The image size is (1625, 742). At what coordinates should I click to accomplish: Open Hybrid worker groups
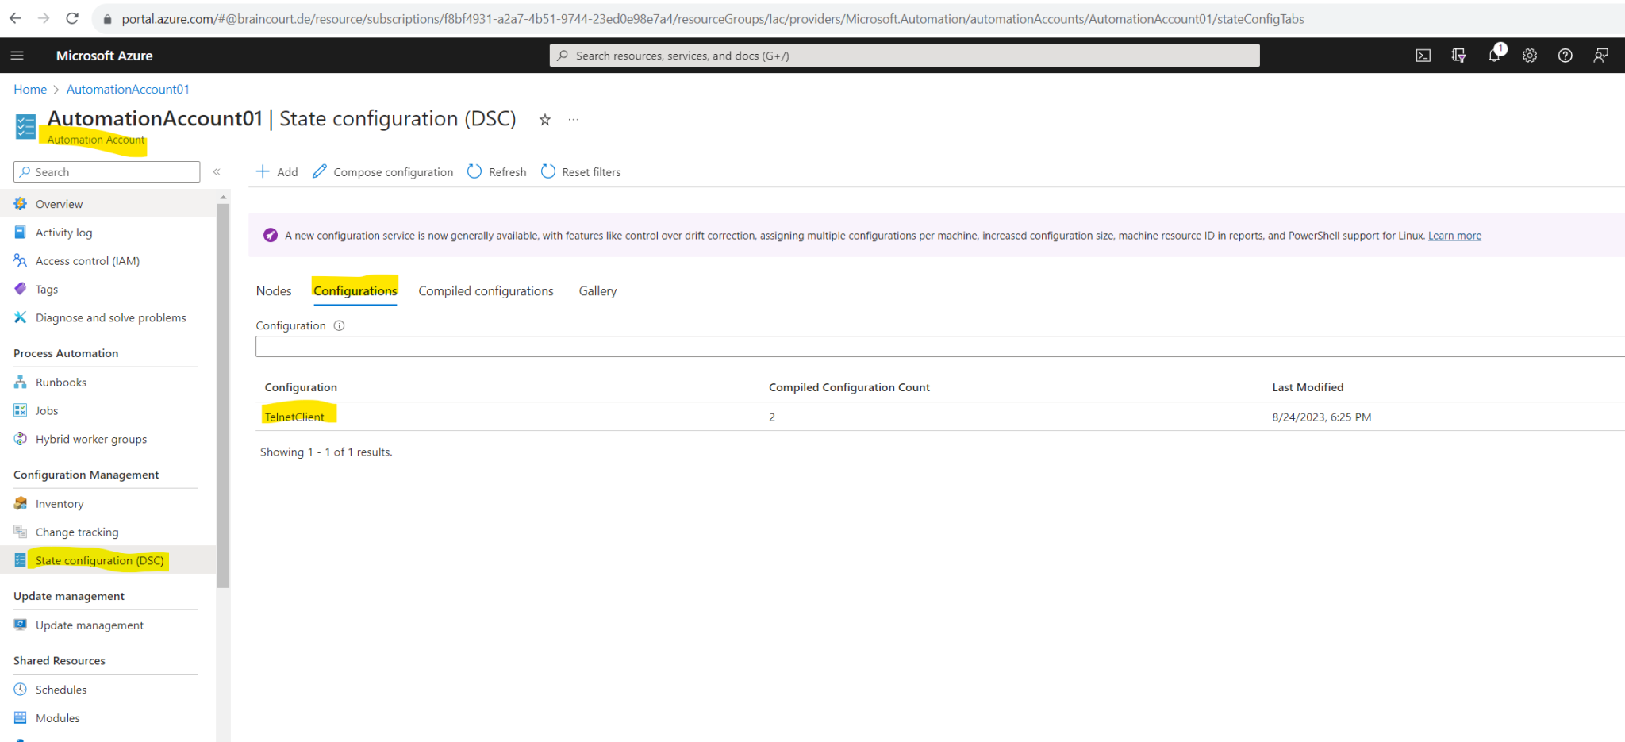pyautogui.click(x=90, y=439)
